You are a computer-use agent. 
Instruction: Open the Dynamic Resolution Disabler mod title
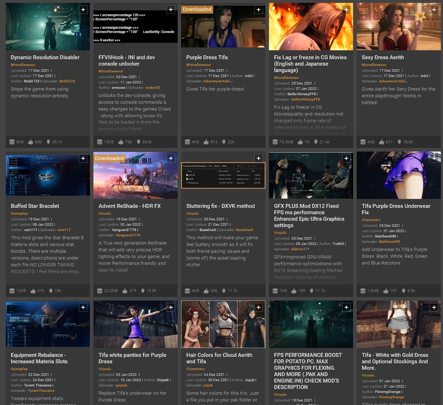[45, 57]
